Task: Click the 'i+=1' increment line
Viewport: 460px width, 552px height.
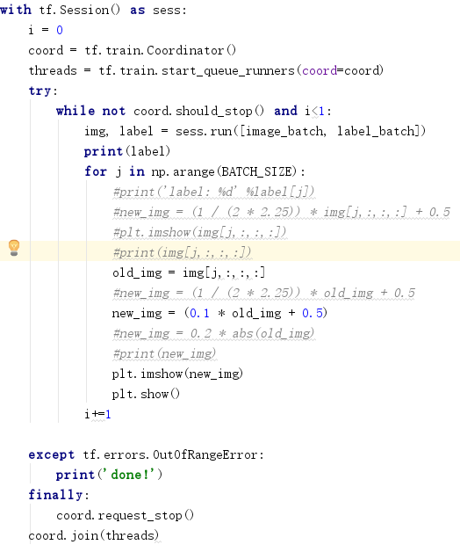Action: [97, 414]
